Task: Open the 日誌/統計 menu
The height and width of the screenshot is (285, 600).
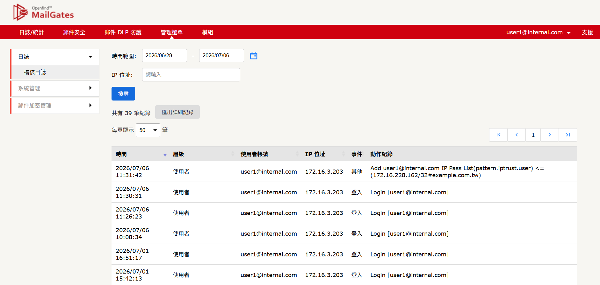Action: (32, 32)
